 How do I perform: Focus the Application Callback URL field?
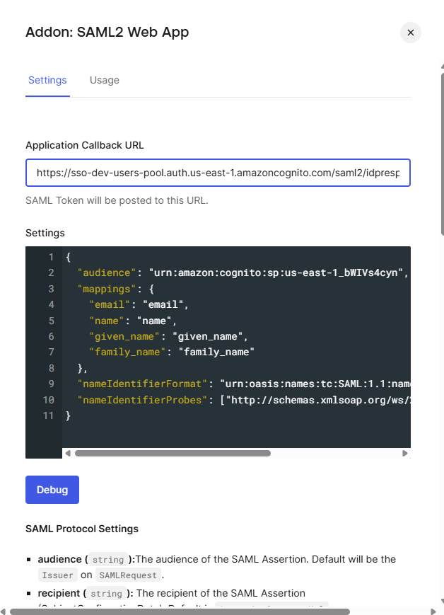click(x=218, y=173)
